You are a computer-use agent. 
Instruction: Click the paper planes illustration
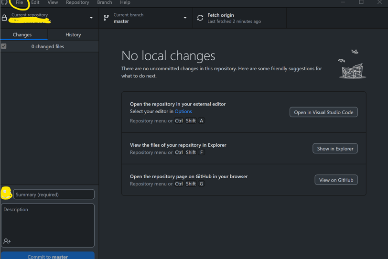point(352,65)
